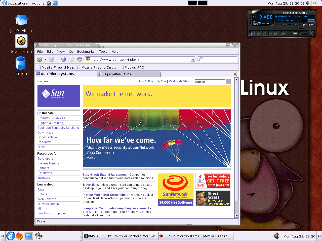Open the Tools menu
322x241 pixels.
tap(103, 51)
